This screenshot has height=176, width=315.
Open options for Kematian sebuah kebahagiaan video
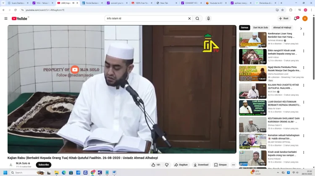pyautogui.click(x=304, y=136)
